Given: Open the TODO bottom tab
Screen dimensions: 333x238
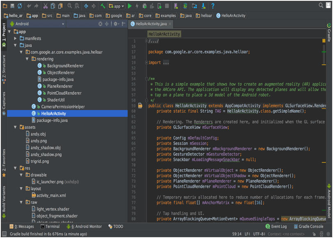Looking at the screenshot, I should (116, 227).
